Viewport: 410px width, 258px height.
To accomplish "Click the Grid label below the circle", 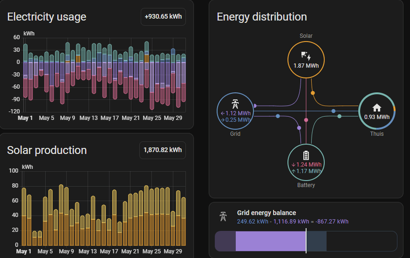I will point(235,134).
